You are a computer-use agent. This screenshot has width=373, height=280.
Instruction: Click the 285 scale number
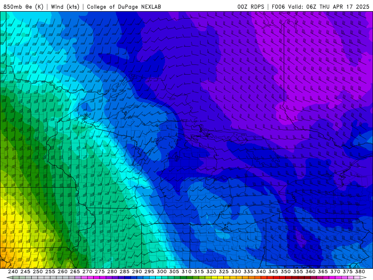124,272
